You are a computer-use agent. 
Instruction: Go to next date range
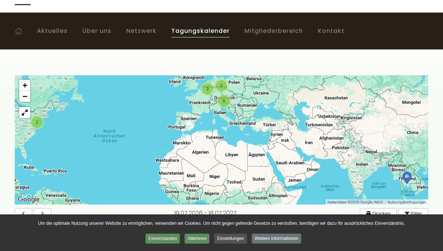coord(42,213)
